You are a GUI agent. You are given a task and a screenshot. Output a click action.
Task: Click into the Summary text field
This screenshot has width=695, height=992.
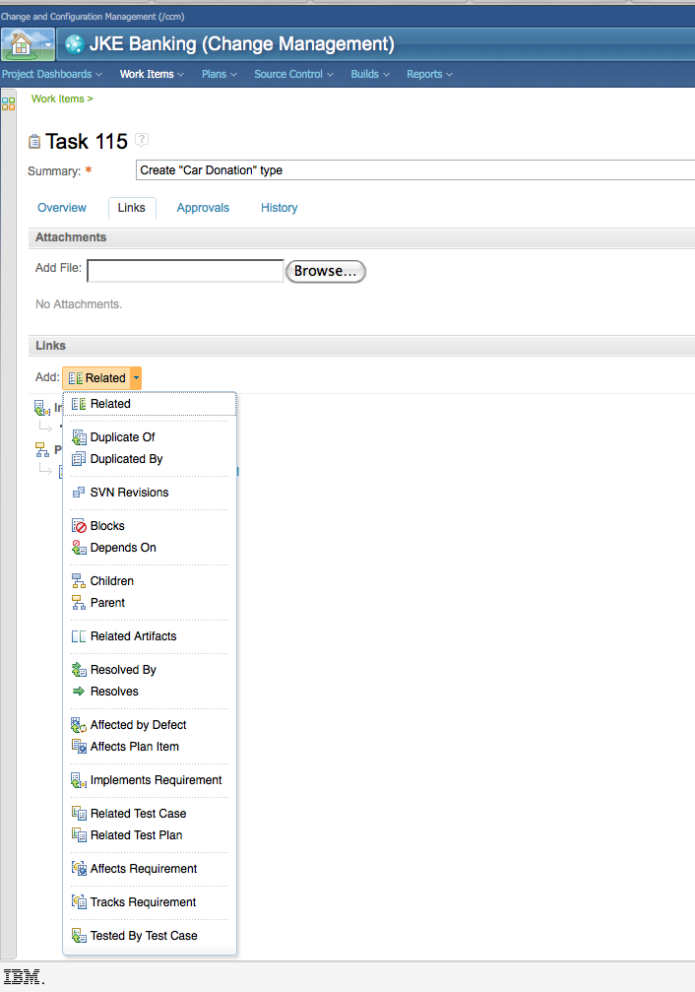point(414,170)
